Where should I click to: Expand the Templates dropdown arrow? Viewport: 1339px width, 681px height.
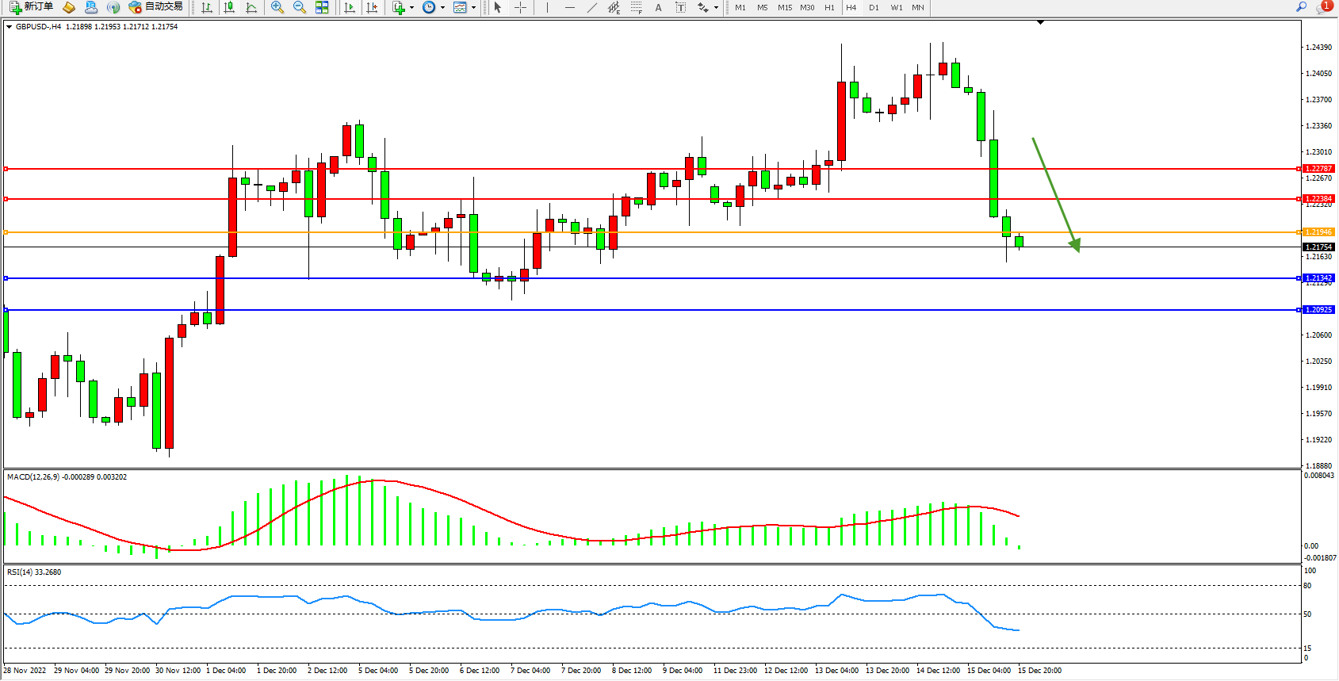[473, 8]
